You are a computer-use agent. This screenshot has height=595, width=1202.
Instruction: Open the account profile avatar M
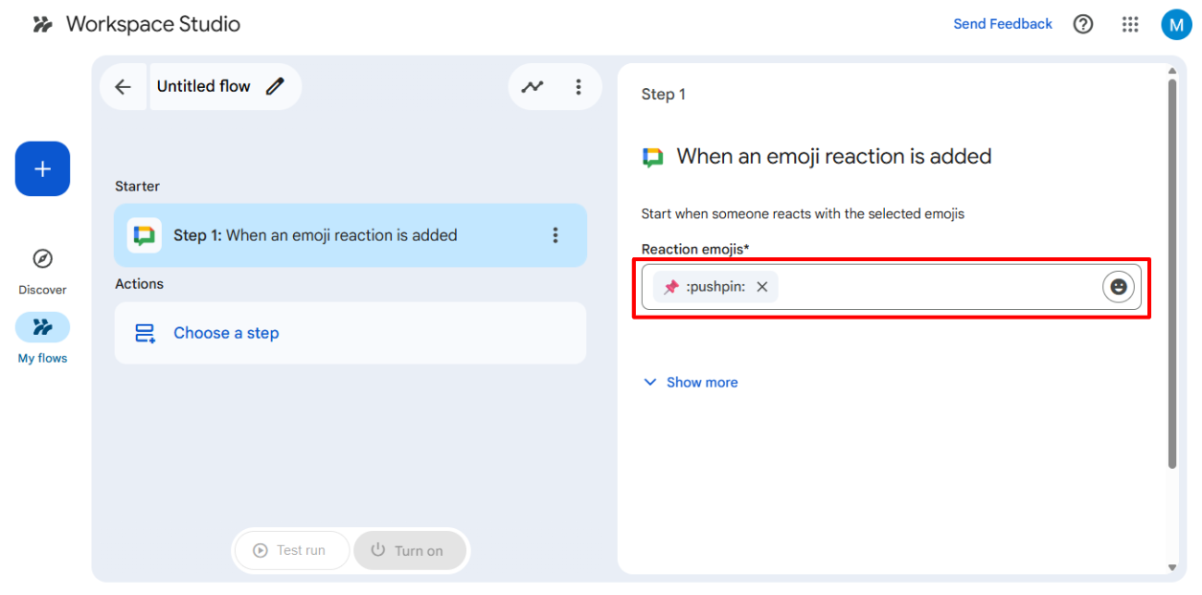click(x=1176, y=24)
